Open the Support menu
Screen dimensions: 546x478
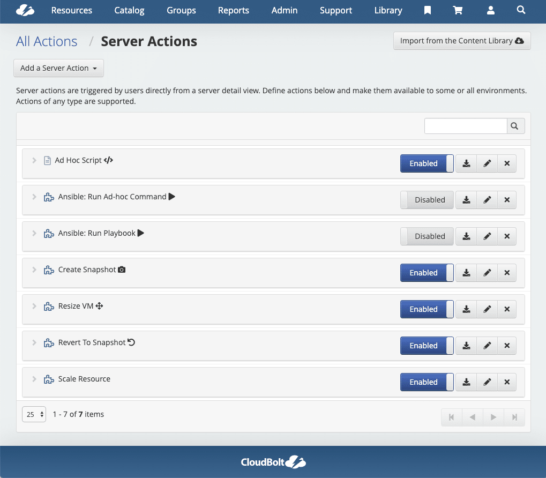pos(335,10)
